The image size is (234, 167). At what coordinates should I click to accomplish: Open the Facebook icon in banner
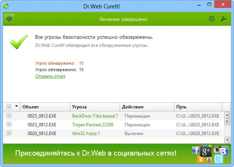tap(196, 150)
